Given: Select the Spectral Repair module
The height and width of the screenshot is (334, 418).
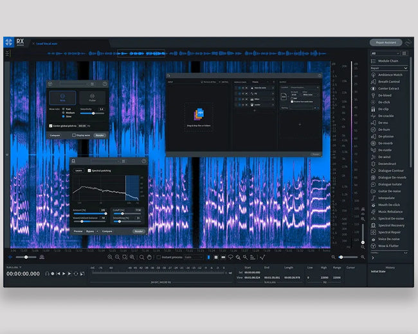Looking at the screenshot, I should pos(391,231).
